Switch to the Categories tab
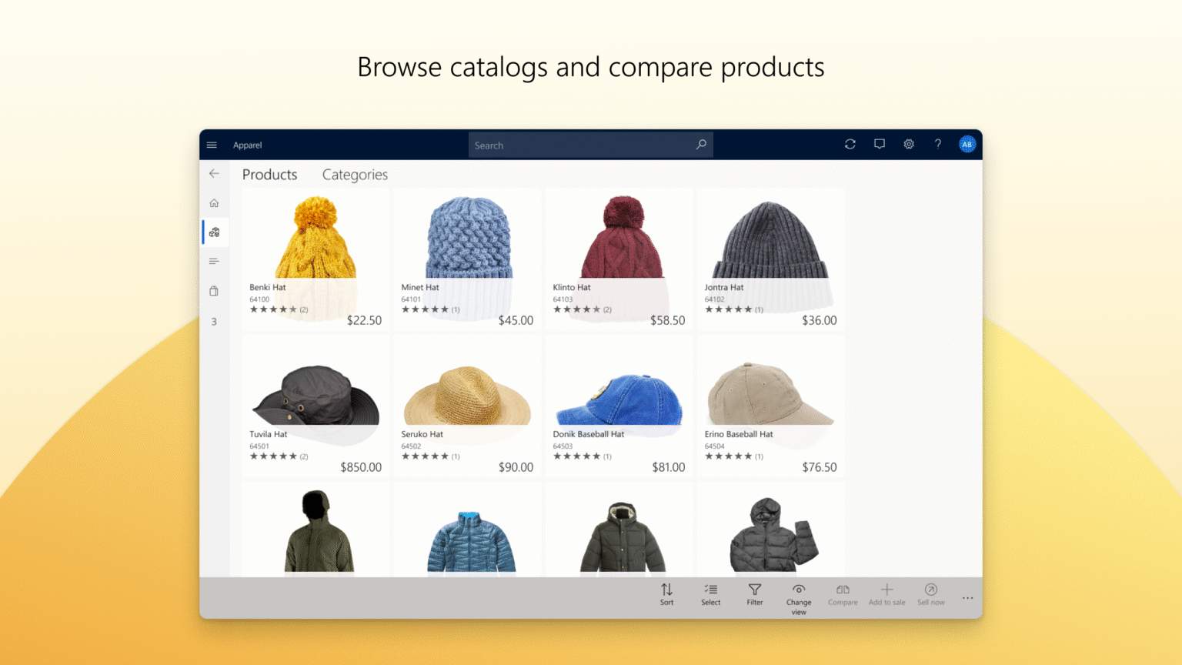The width and height of the screenshot is (1182, 665). pyautogui.click(x=355, y=175)
